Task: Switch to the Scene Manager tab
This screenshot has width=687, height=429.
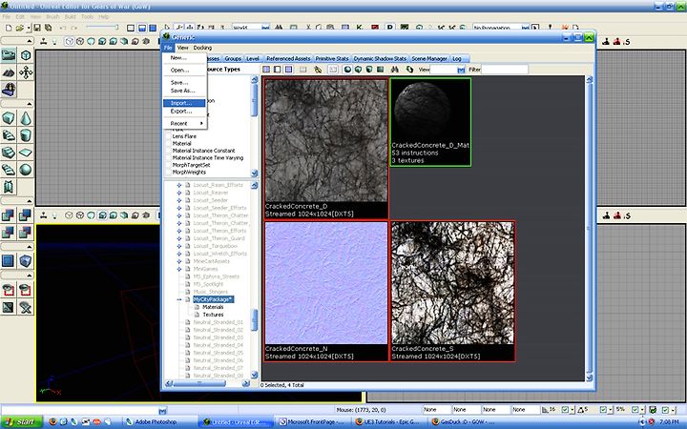Action: (x=429, y=58)
